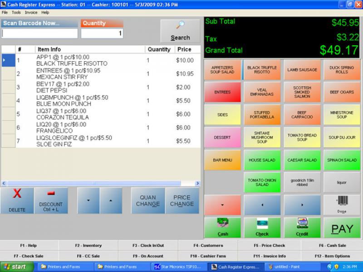Open the Help menu

[x=45, y=13]
